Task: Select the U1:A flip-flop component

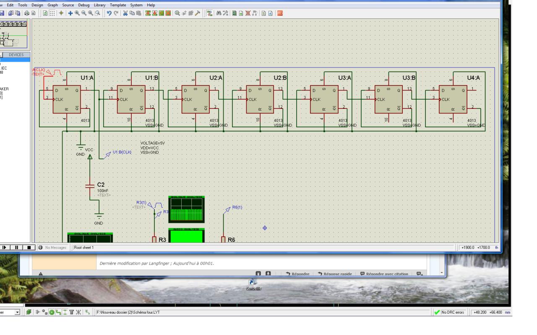Action: point(66,100)
